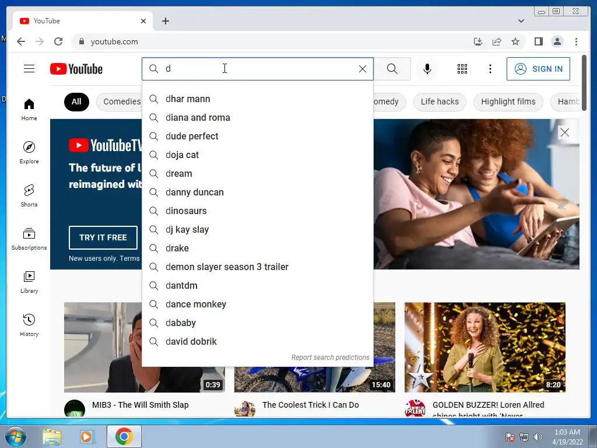
Task: Click 'Report search predictions' link
Action: [330, 358]
